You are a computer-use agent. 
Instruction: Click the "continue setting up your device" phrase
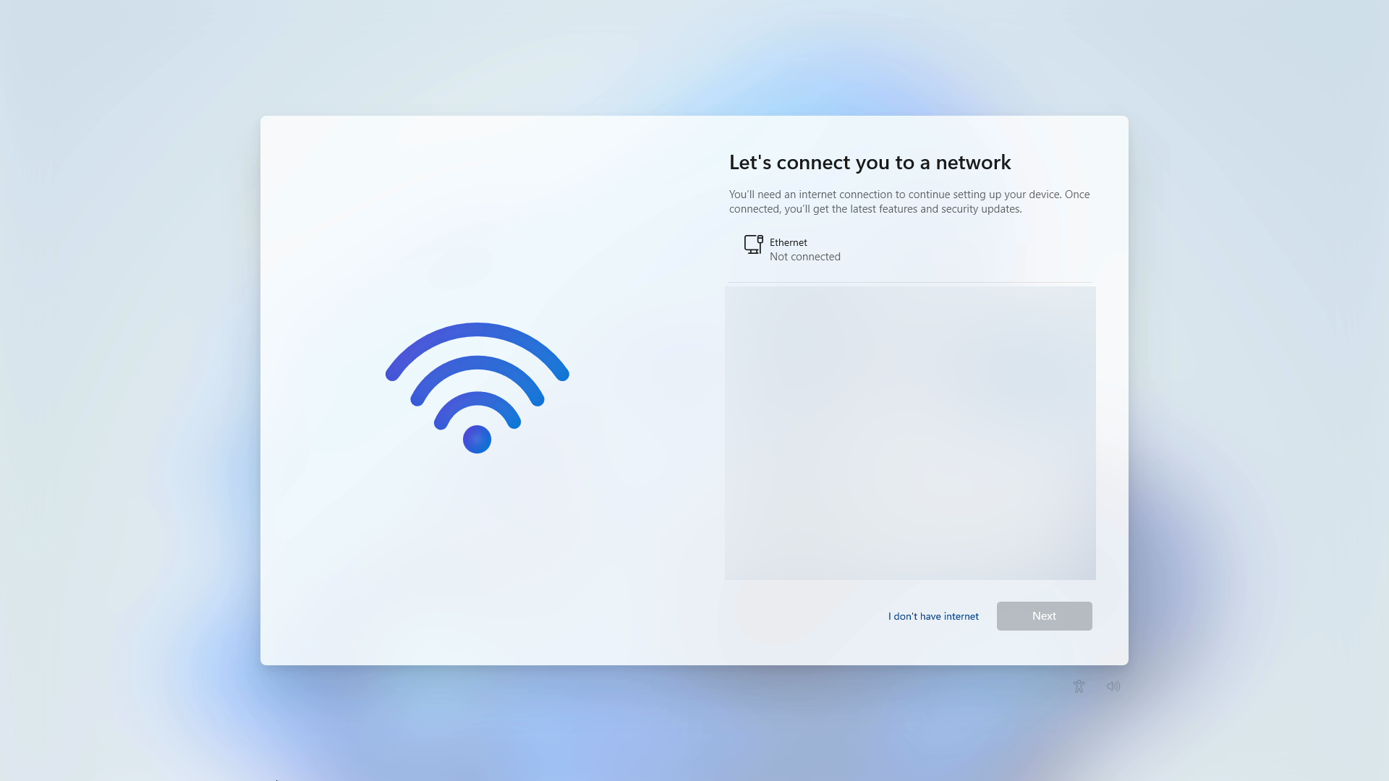tap(985, 195)
